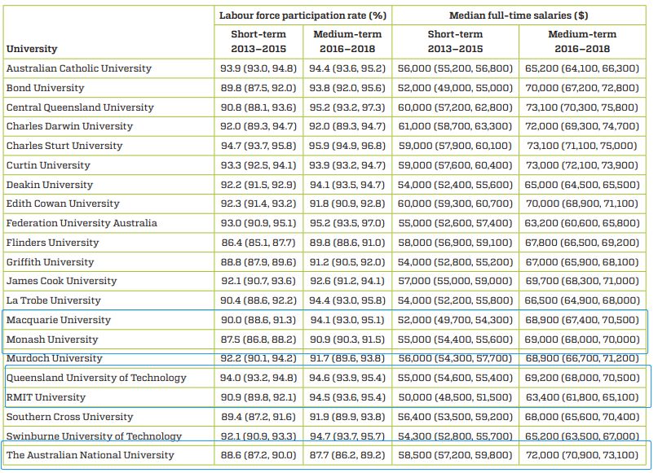Click salary 69,000 (68,000, 70,000) for Monash
This screenshot has height=473, width=658.
[x=582, y=339]
